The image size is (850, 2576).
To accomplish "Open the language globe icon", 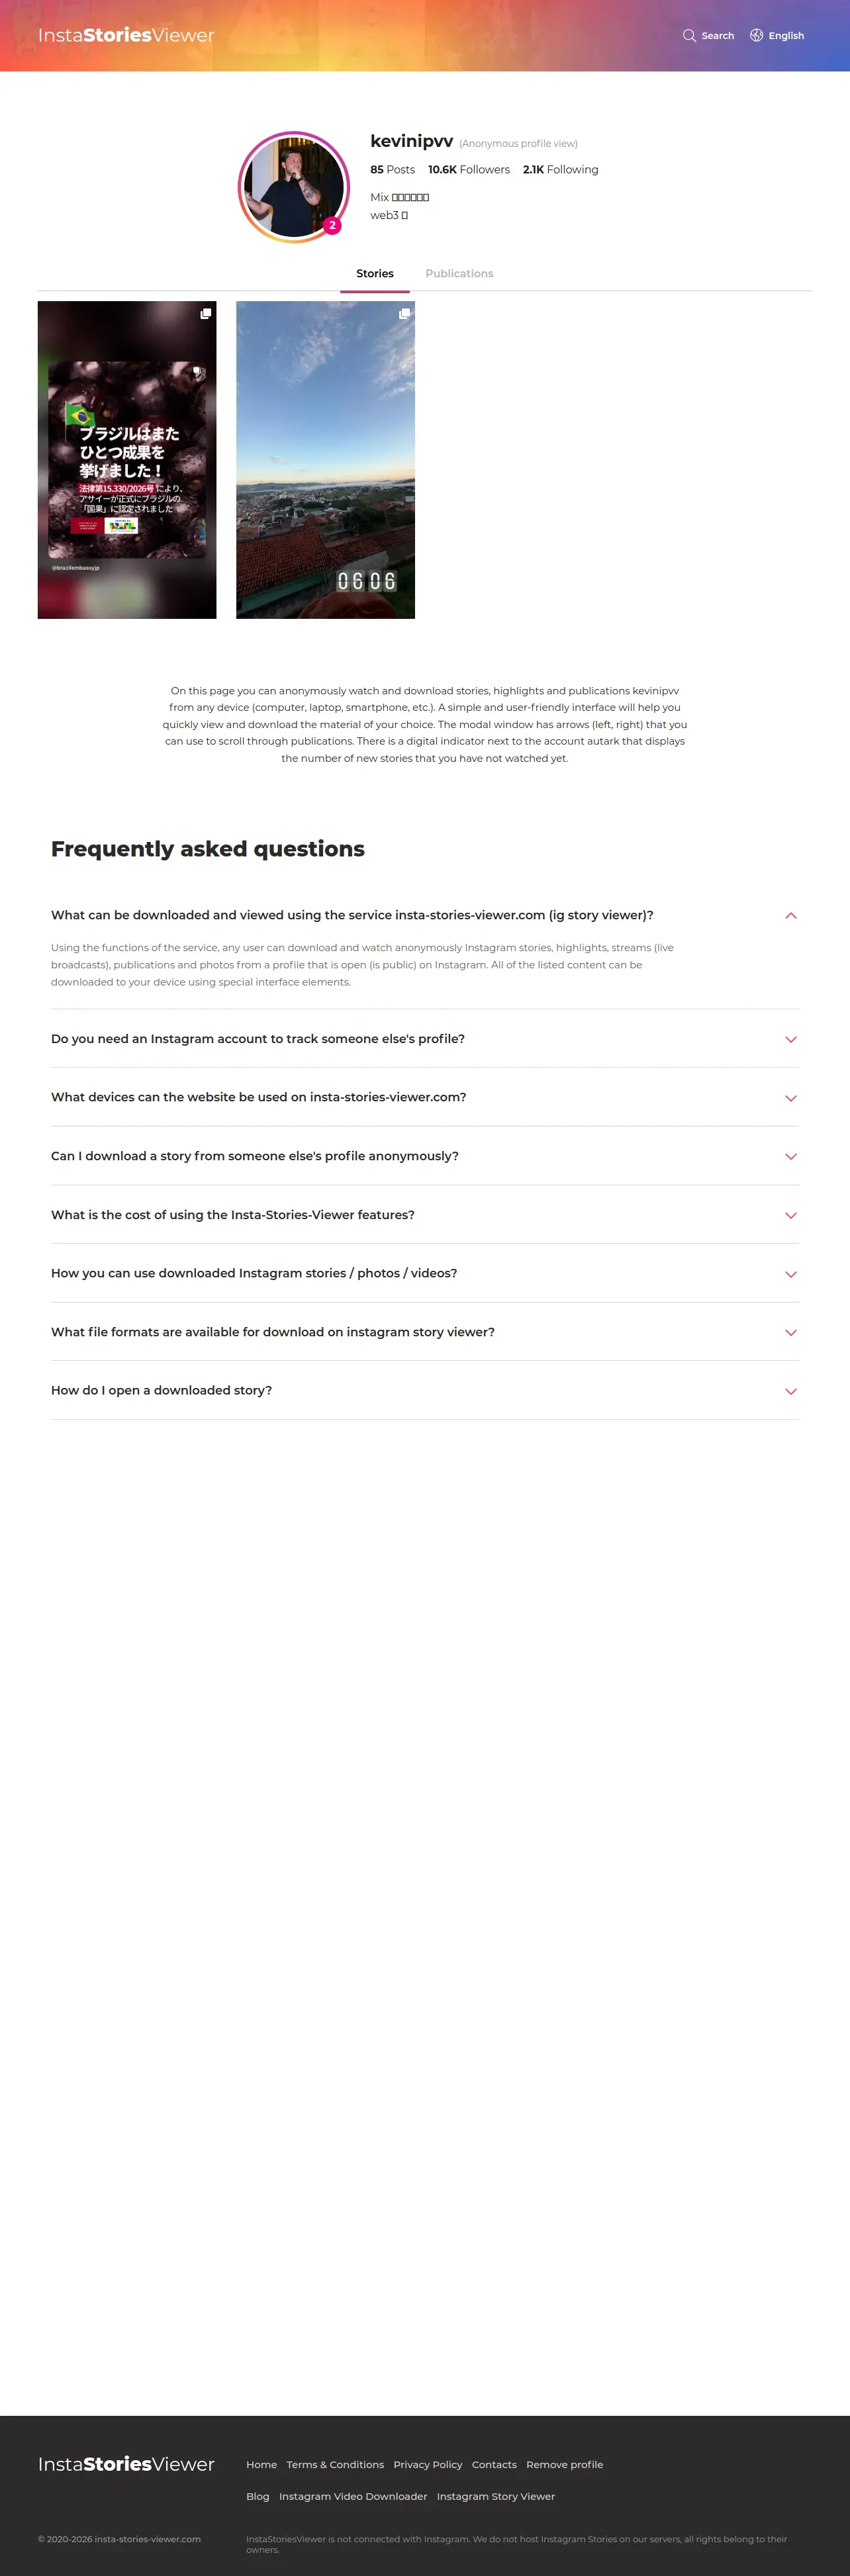I will point(757,36).
